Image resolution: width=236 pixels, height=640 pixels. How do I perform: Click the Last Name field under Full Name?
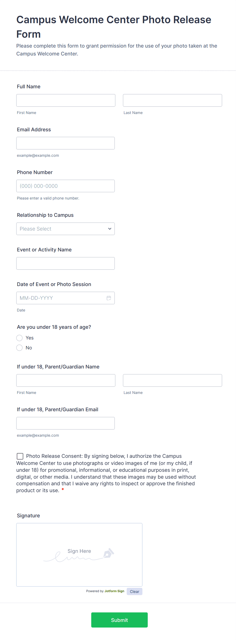pyautogui.click(x=172, y=101)
